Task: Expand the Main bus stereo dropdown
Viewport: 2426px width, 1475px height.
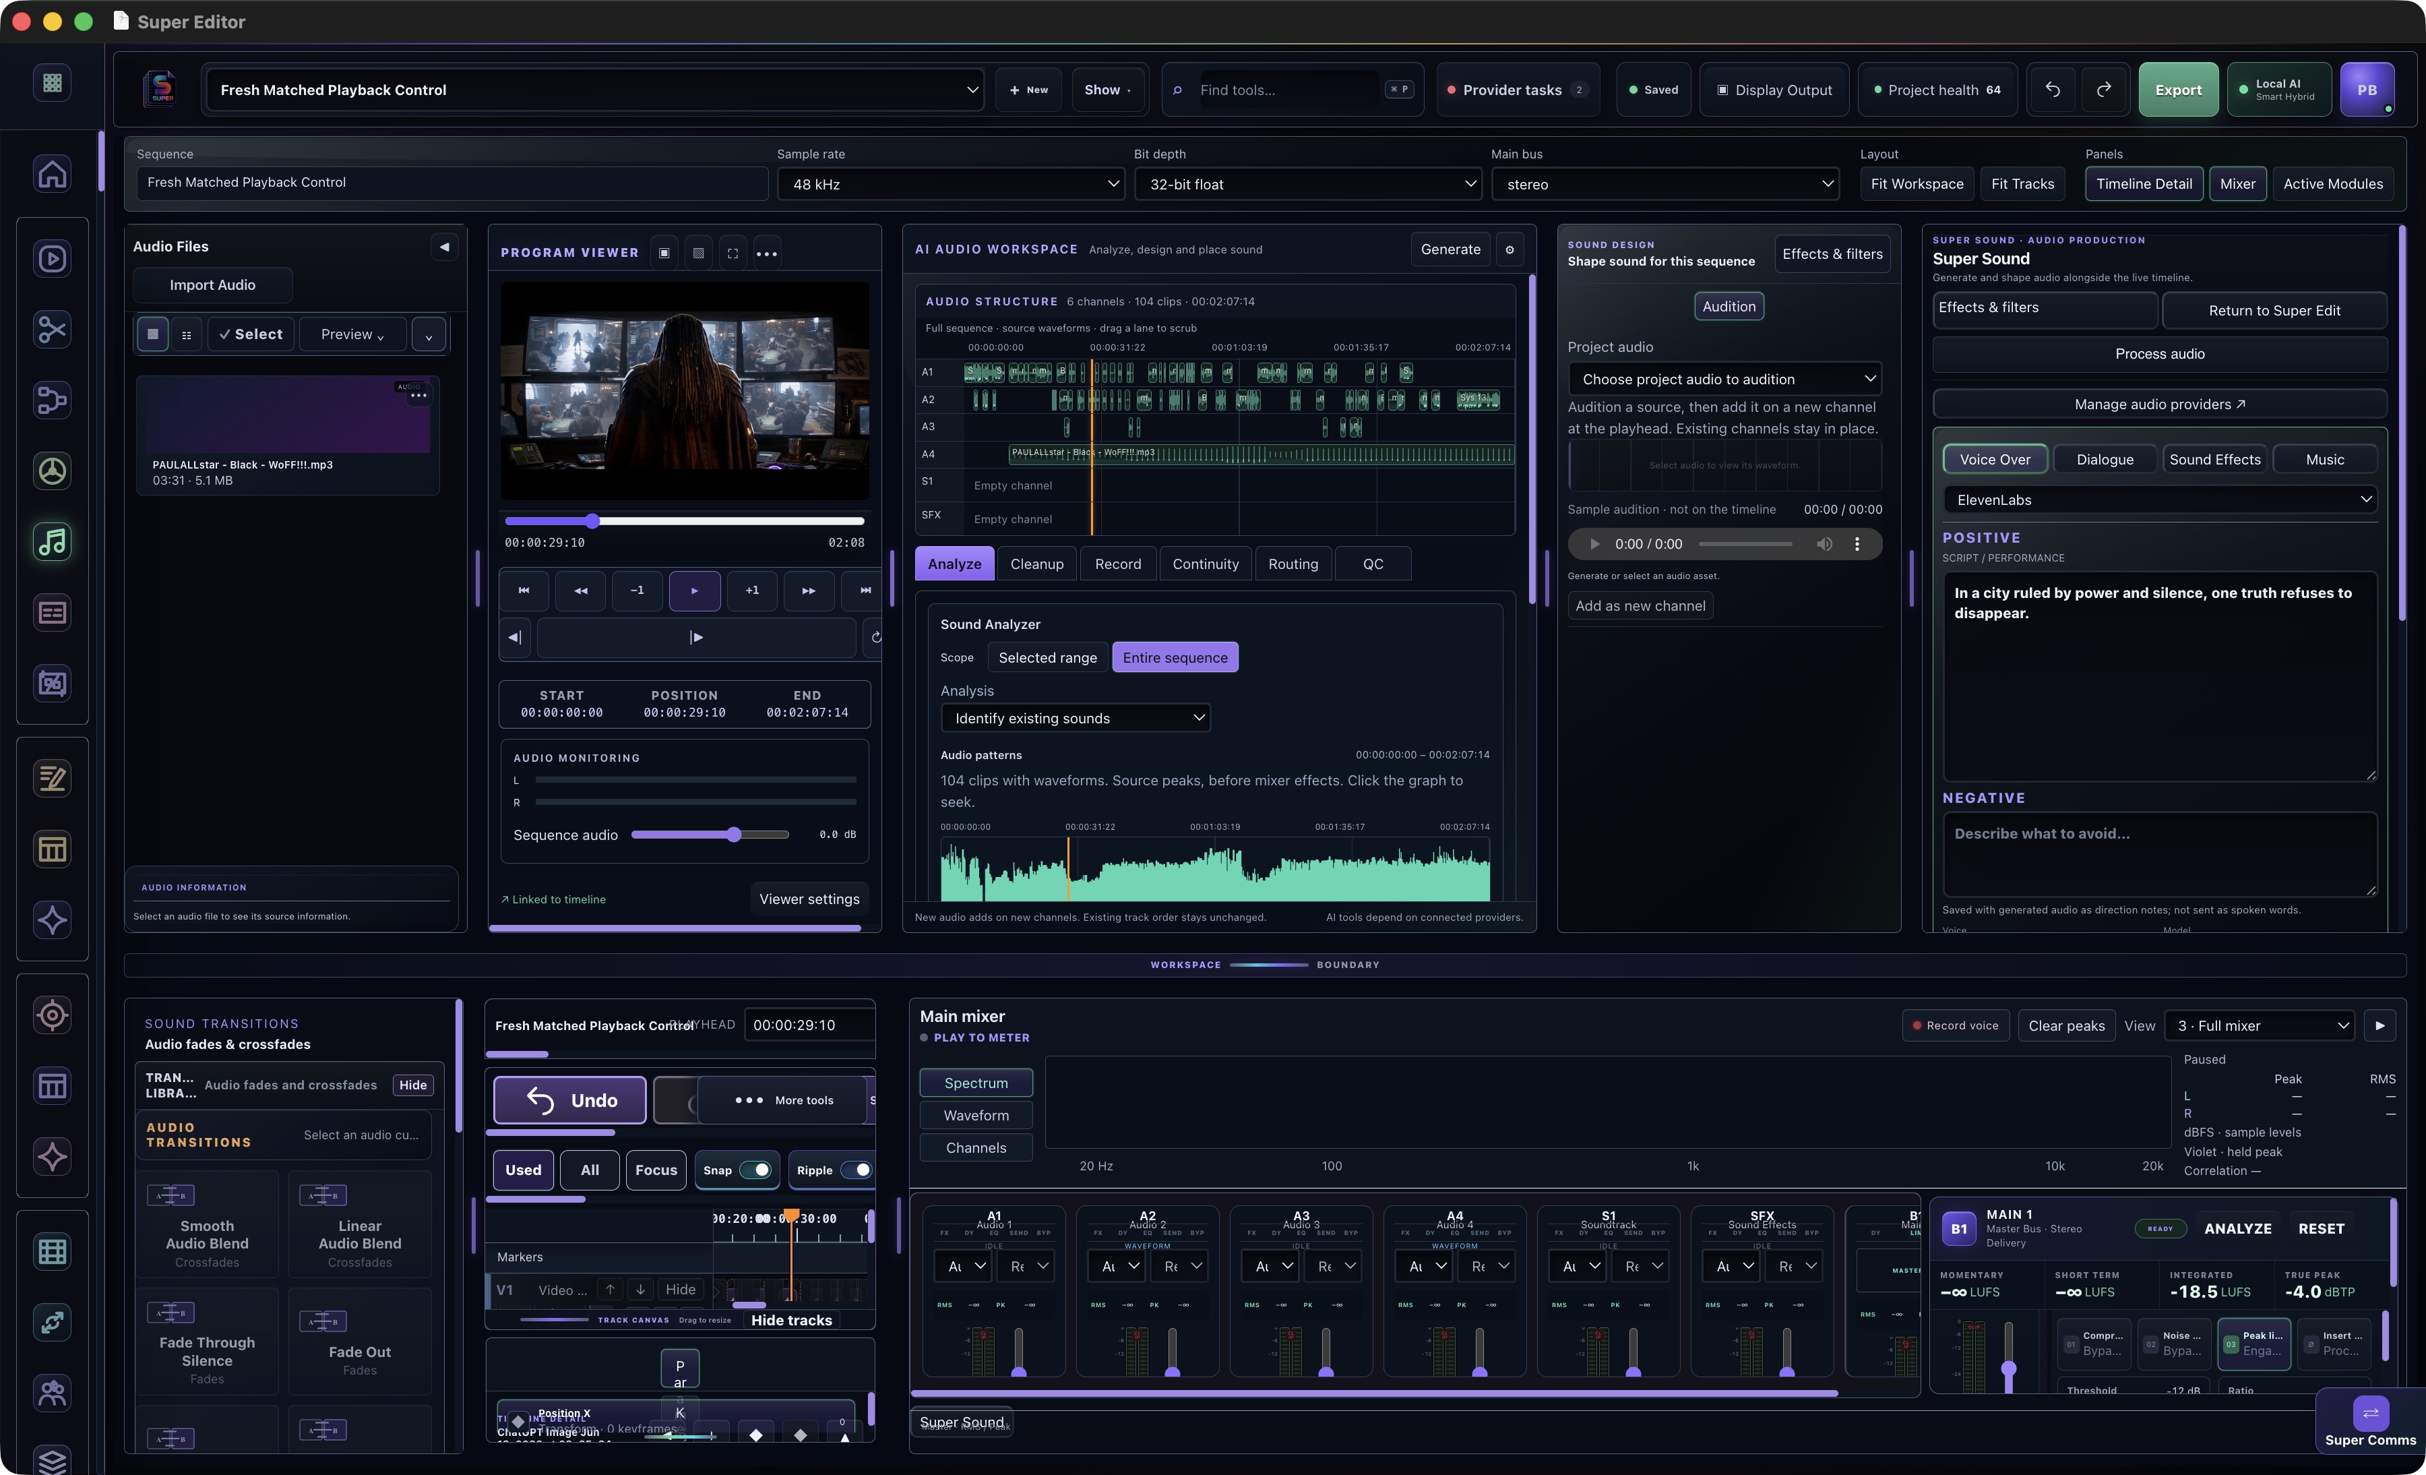Action: pyautogui.click(x=1665, y=184)
